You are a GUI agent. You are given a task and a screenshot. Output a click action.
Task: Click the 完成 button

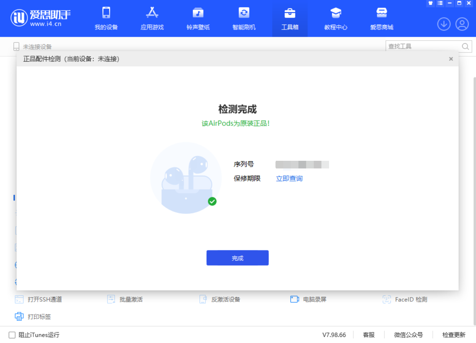(238, 258)
